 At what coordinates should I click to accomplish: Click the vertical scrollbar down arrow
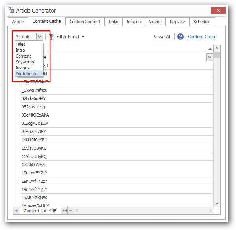[217, 204]
